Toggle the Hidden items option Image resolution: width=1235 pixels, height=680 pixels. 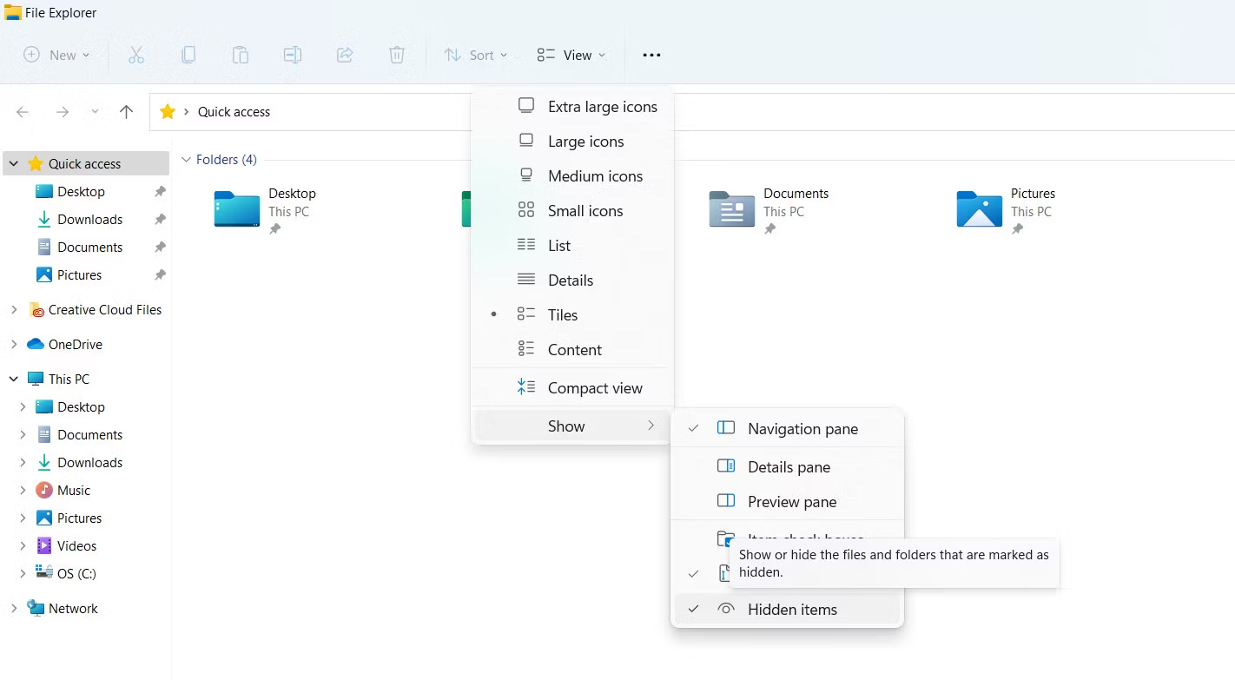click(x=791, y=610)
